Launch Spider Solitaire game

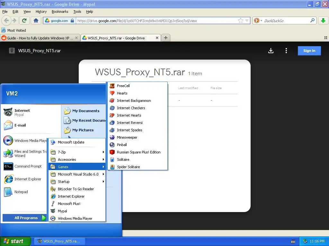(x=138, y=167)
